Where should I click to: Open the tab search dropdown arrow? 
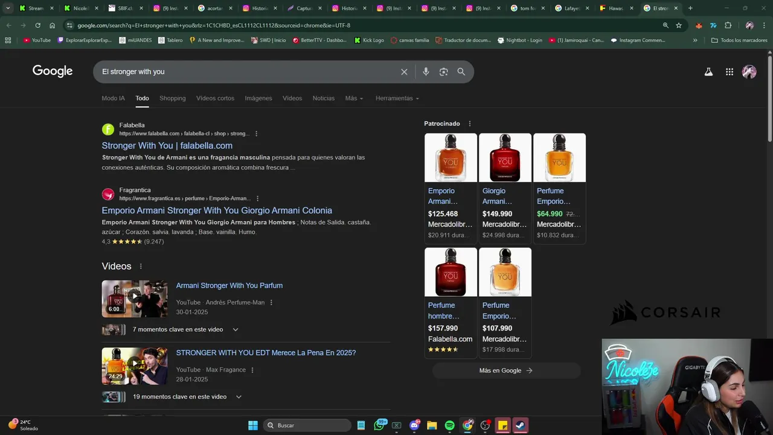point(8,8)
